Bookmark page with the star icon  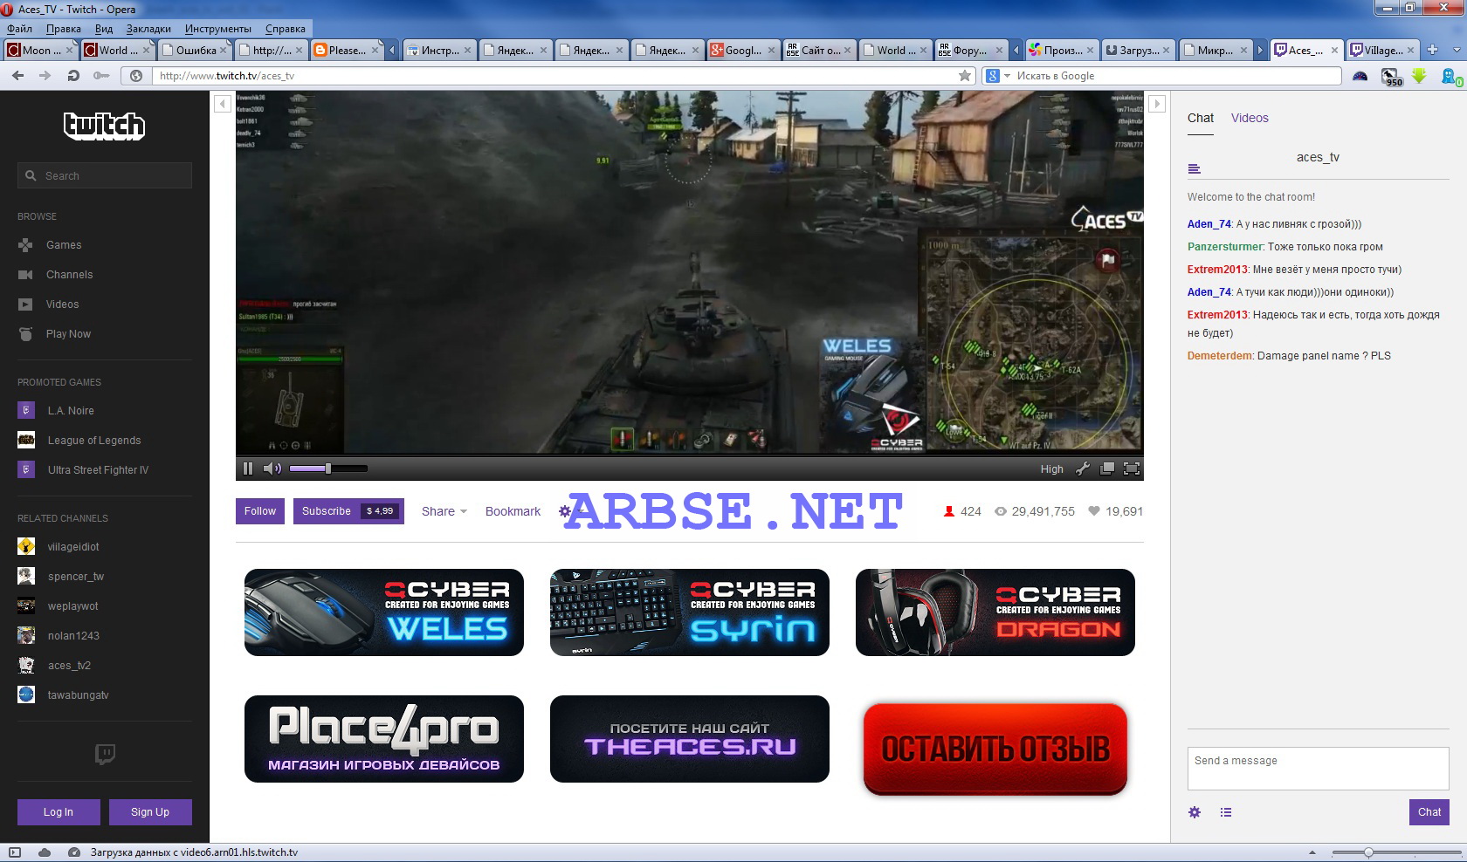(965, 76)
